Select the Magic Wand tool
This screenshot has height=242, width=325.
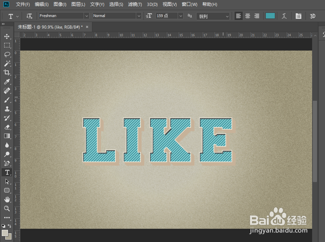7,63
